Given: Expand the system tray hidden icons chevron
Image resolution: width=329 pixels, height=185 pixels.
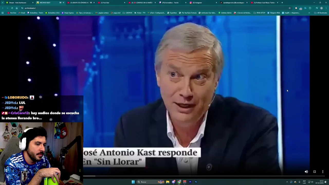Looking at the screenshot, I should coord(287,182).
